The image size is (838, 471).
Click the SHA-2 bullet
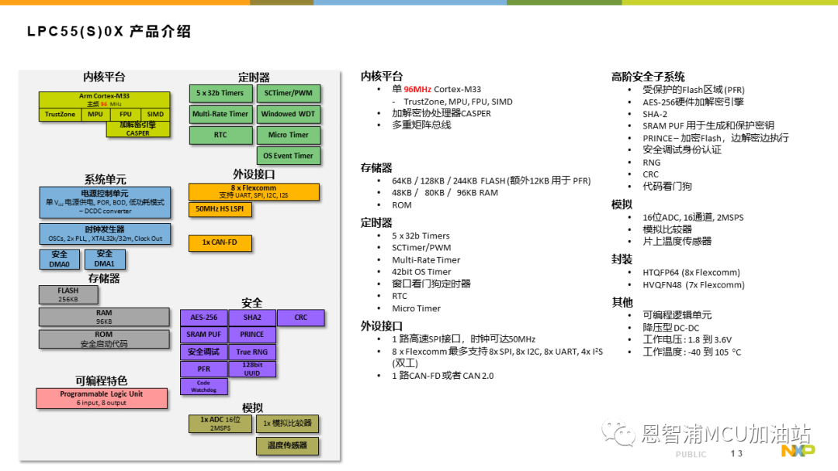coord(655,114)
